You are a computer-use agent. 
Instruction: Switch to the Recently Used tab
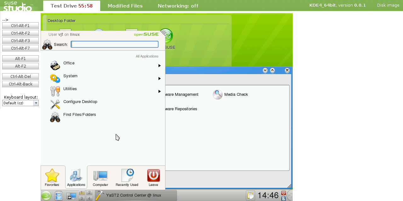[127, 177]
